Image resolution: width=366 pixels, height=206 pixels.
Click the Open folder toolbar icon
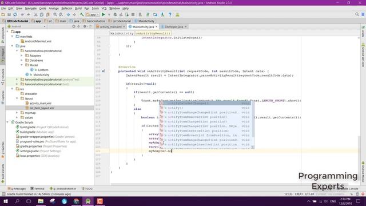click(x=3, y=14)
